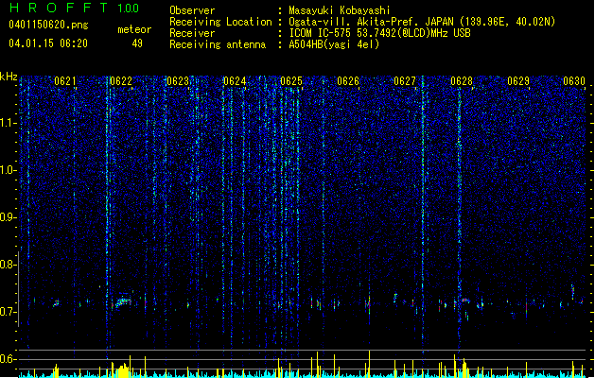Click the 0.7 kHz axis tick label
This screenshot has width=595, height=378.
9,312
